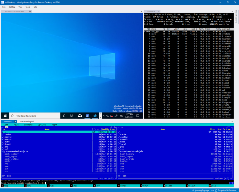The height and width of the screenshot is (192, 239).
Task: Click the Type here to search box
Action: (34, 116)
